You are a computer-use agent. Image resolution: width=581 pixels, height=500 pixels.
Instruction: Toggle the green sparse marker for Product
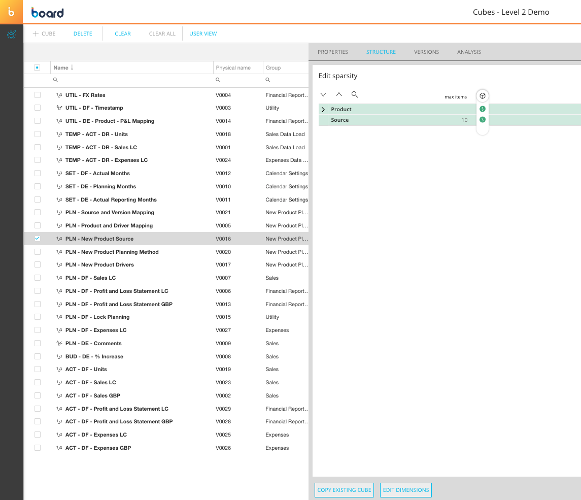click(483, 109)
